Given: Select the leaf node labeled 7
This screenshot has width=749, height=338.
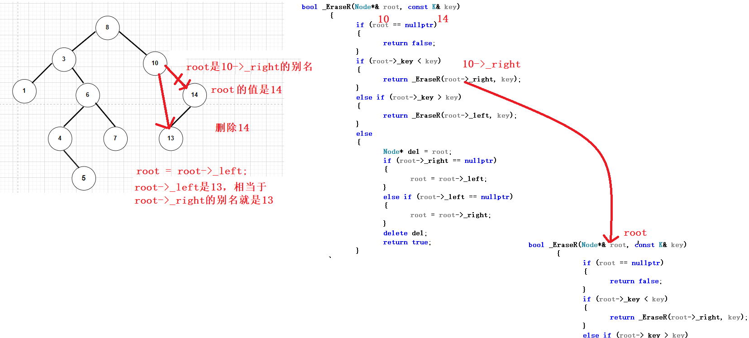Looking at the screenshot, I should point(115,138).
